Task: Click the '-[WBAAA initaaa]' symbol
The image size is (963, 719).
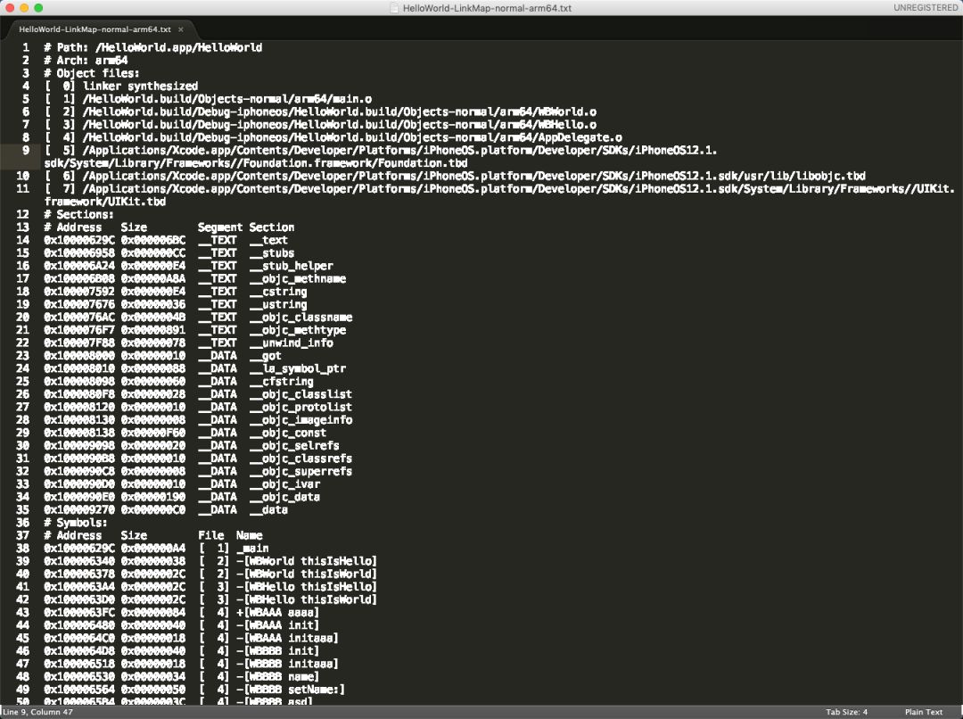Action: (287, 639)
